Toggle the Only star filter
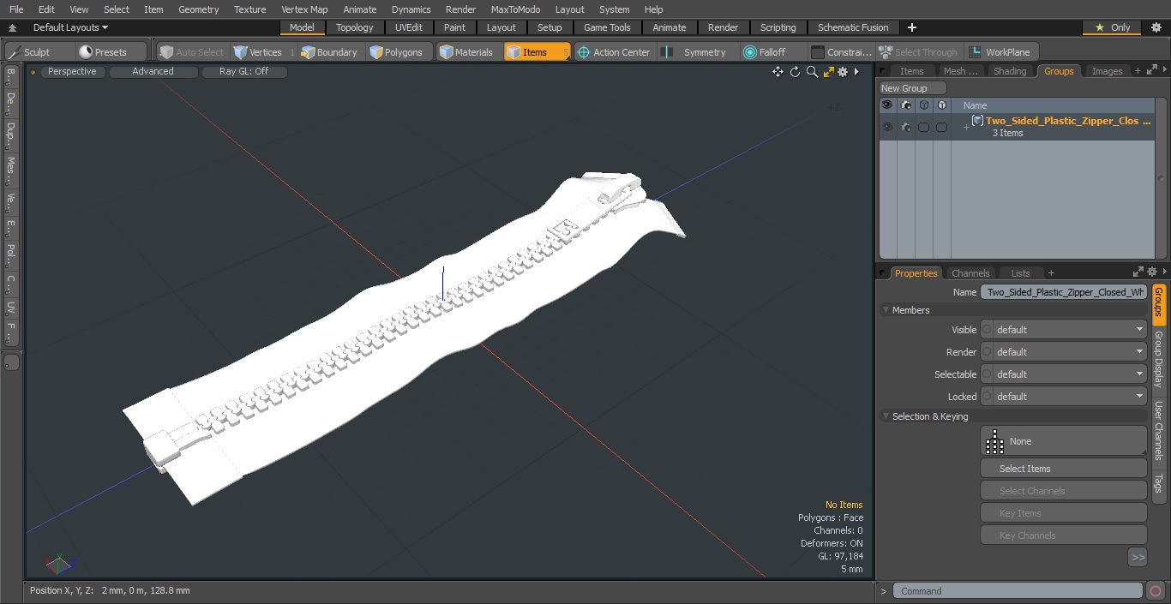Viewport: 1171px width, 604px height. pos(1111,27)
